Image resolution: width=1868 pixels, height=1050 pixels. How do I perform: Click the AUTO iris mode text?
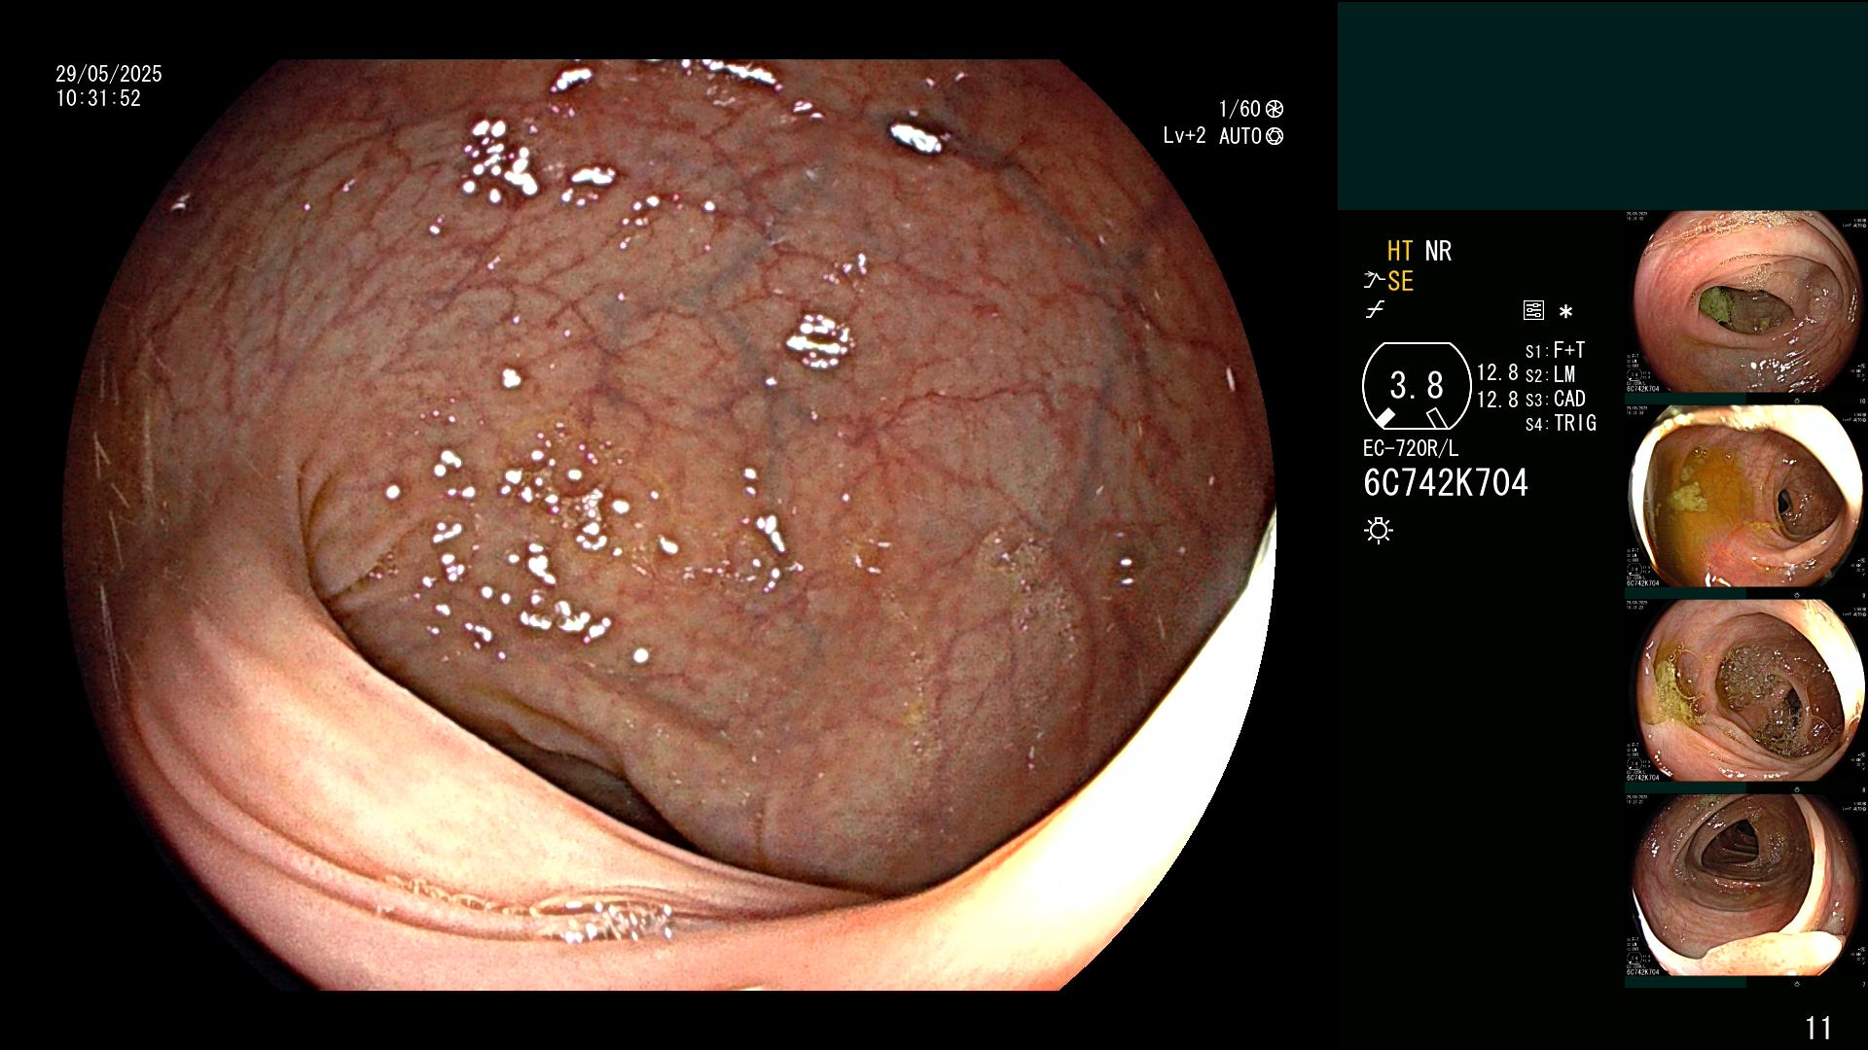pyautogui.click(x=1240, y=136)
